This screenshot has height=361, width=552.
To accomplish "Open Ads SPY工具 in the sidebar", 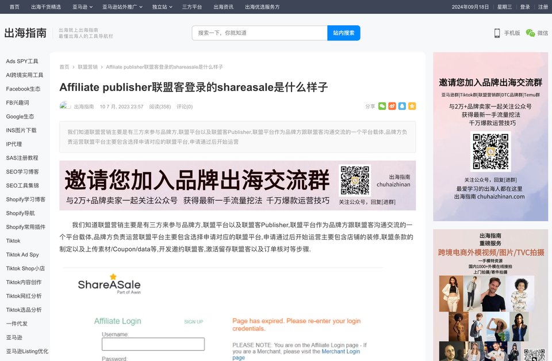I will (x=22, y=62).
